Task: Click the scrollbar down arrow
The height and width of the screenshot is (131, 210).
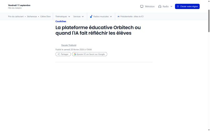Action: (209, 130)
